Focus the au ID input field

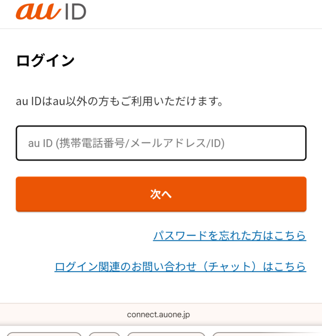161,143
